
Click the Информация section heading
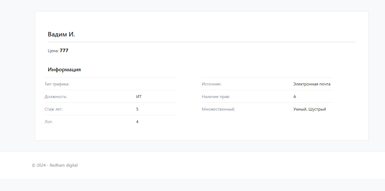pyautogui.click(x=64, y=70)
